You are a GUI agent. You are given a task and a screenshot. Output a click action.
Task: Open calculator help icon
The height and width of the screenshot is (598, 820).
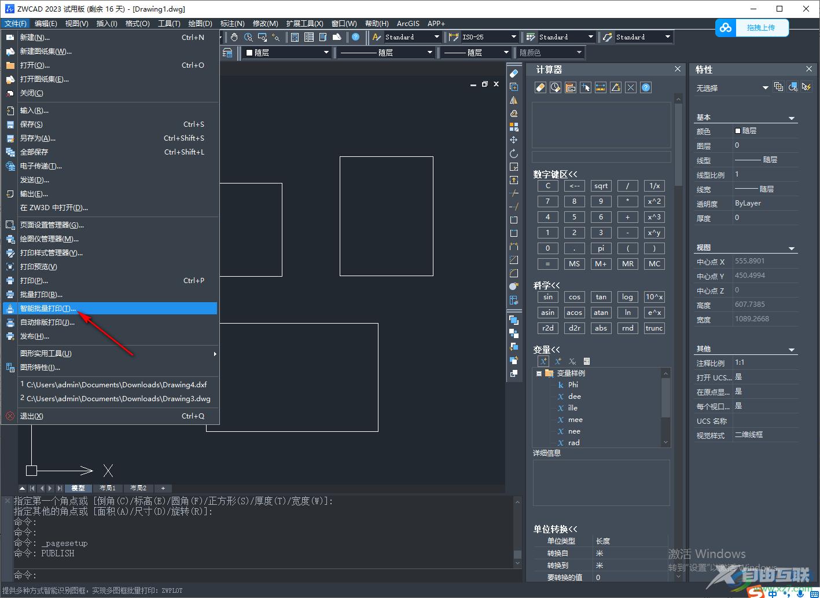coord(646,87)
